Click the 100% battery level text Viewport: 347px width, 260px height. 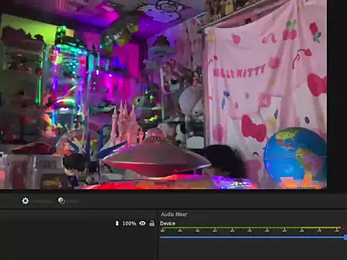(x=129, y=223)
